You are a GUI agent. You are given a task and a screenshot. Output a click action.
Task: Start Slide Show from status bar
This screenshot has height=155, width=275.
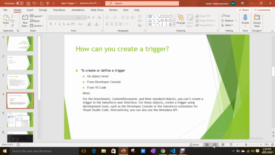click(231, 145)
